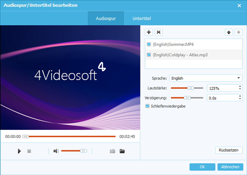Mute the speaker volume icon

click(x=56, y=151)
